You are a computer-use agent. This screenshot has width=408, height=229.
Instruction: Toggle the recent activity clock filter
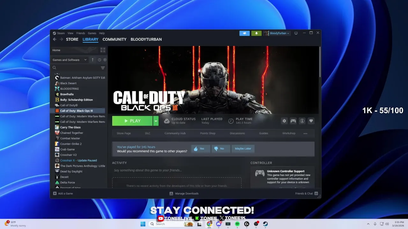[99, 60]
